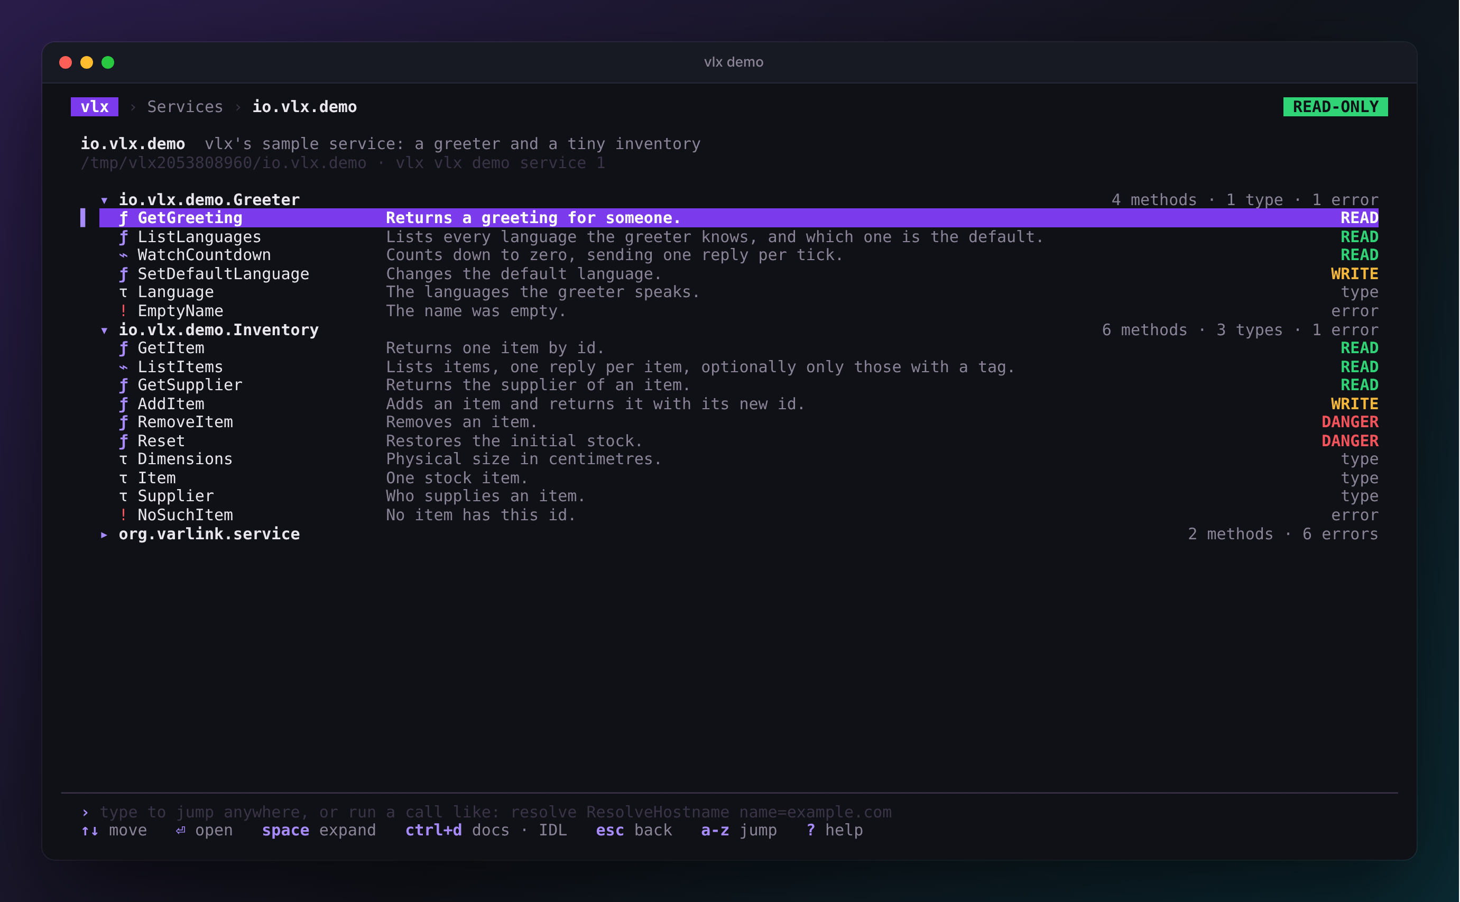Click the method icon beside ListLanguages
The image size is (1460, 902).
[x=124, y=237]
